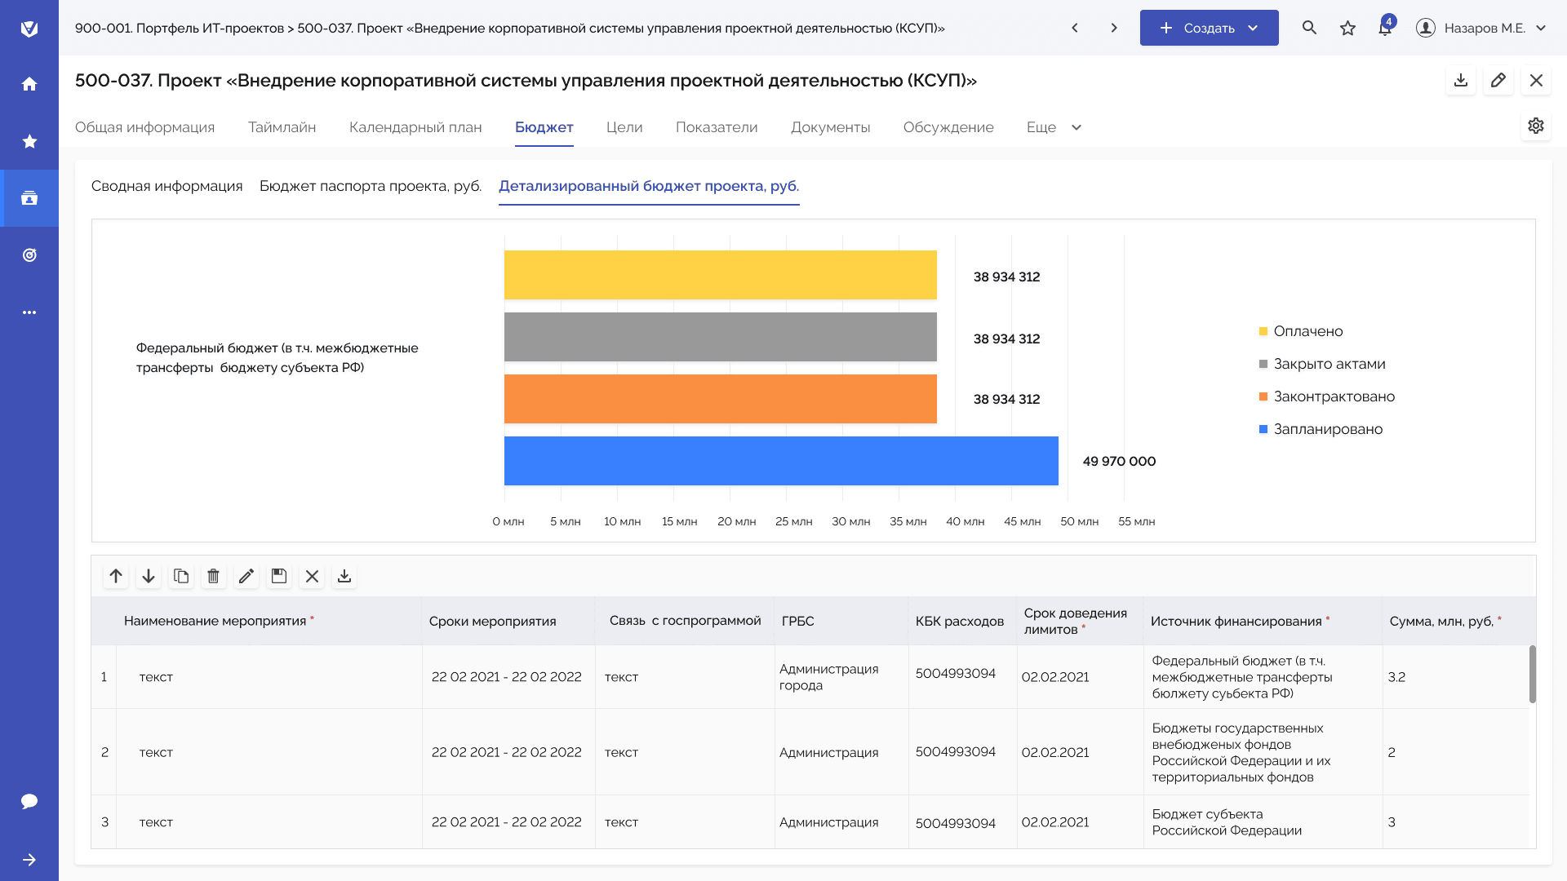This screenshot has width=1567, height=881.
Task: Click the move row up arrow icon
Action: pyautogui.click(x=116, y=576)
